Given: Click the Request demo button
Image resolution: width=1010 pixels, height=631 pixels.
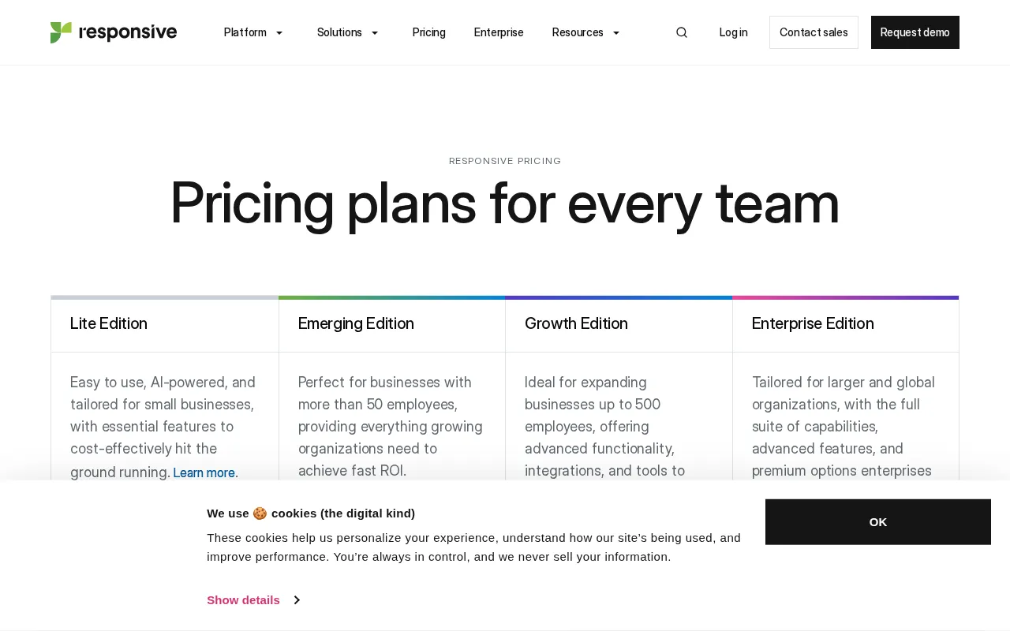Looking at the screenshot, I should (915, 32).
